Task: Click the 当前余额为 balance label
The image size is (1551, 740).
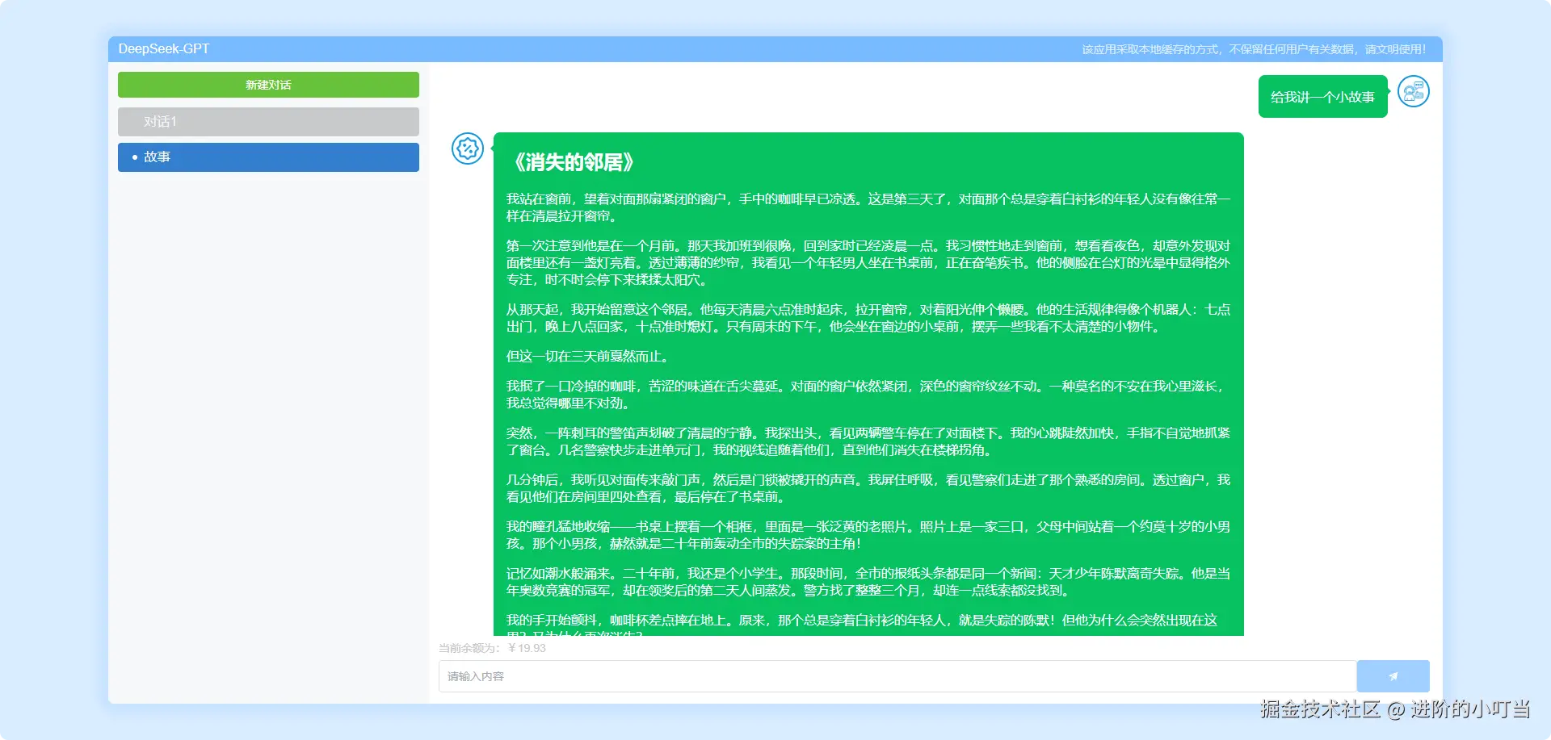Action: pos(468,647)
